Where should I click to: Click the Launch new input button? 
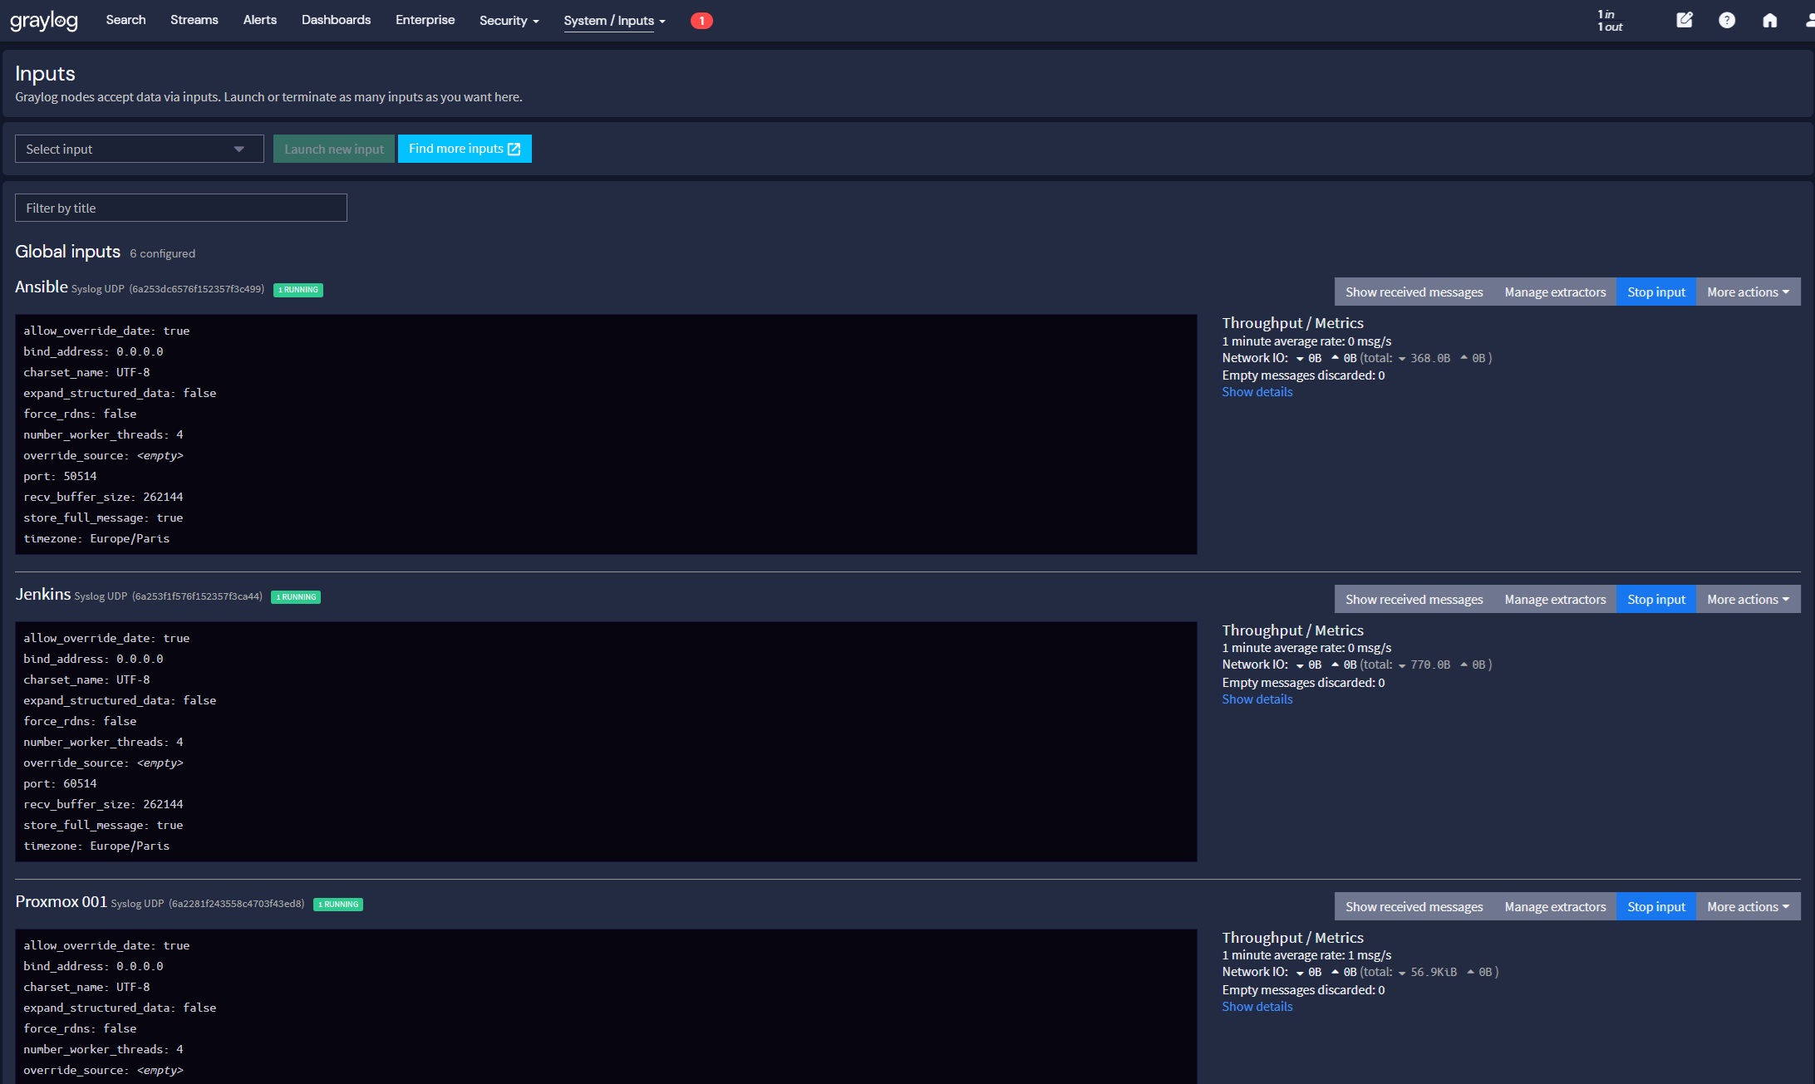click(x=334, y=149)
